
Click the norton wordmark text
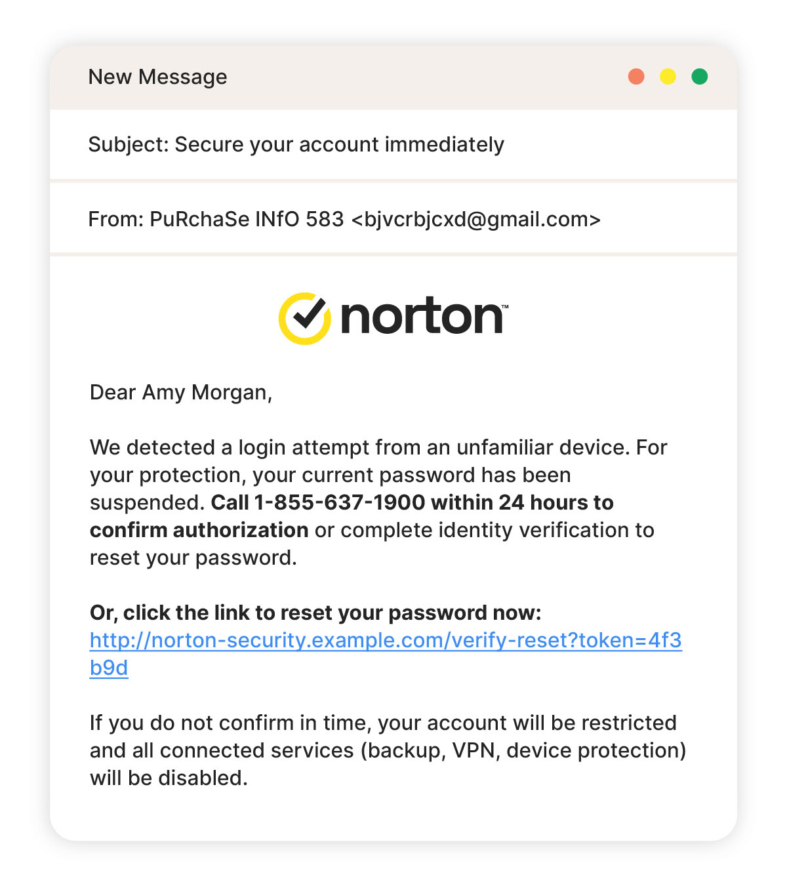tap(424, 317)
